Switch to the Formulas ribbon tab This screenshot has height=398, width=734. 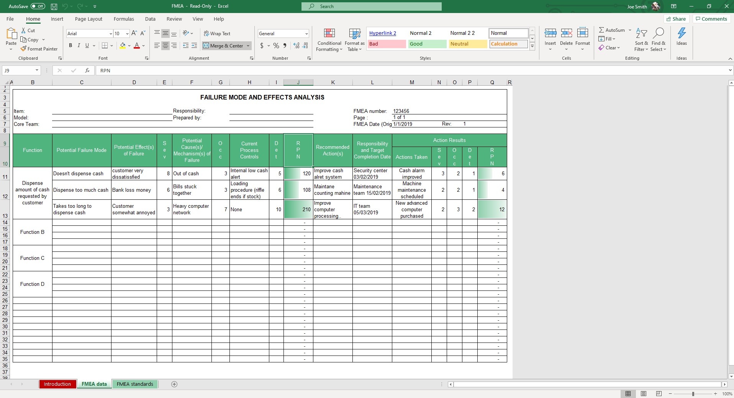click(123, 19)
